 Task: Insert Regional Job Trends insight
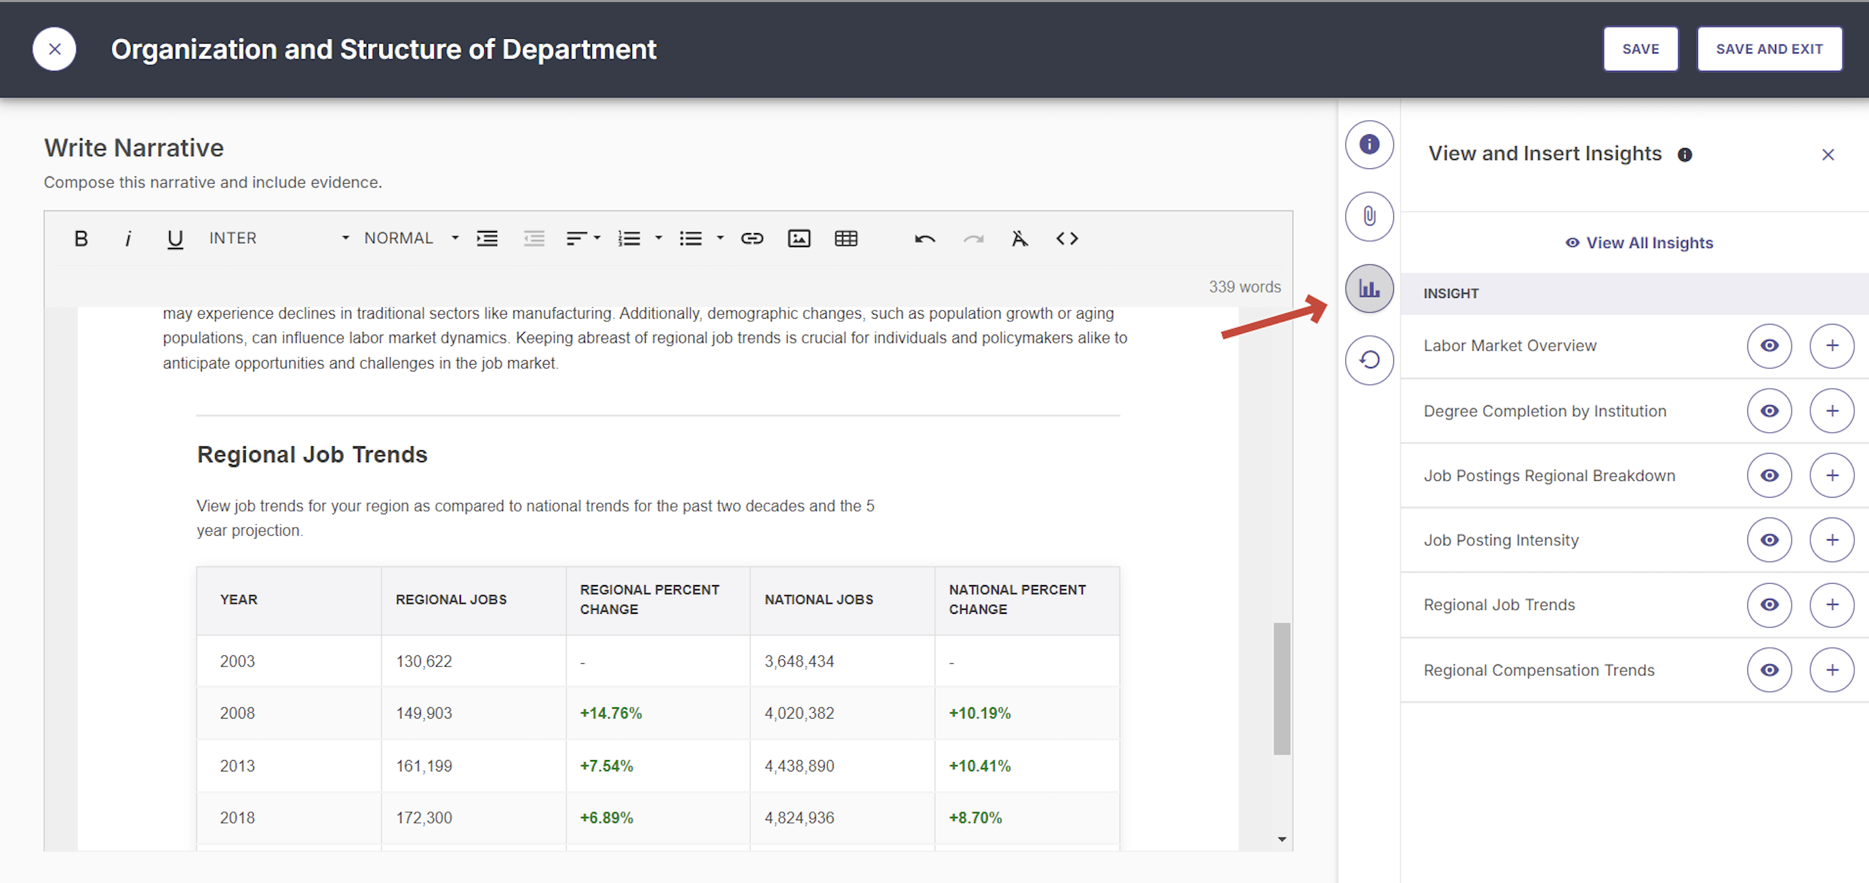click(x=1832, y=604)
